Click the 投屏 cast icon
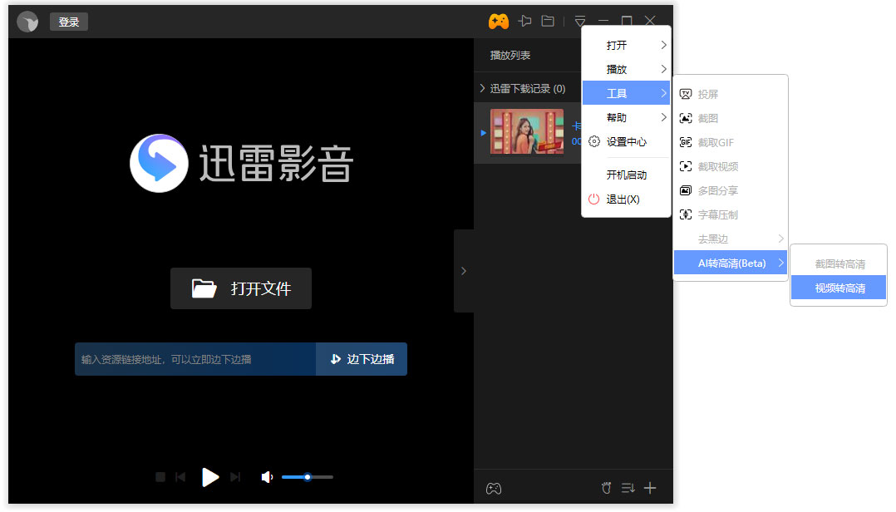Viewport: 896px width, 512px height. click(686, 94)
